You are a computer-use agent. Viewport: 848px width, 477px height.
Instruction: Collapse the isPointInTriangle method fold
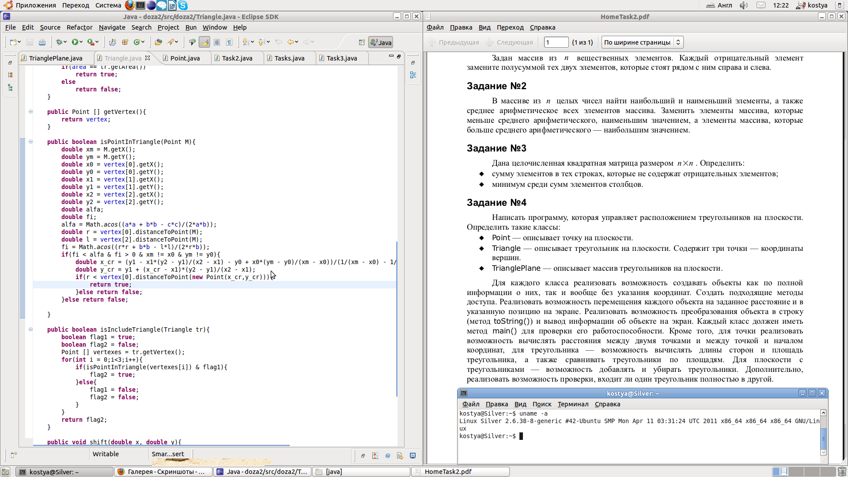tap(30, 142)
